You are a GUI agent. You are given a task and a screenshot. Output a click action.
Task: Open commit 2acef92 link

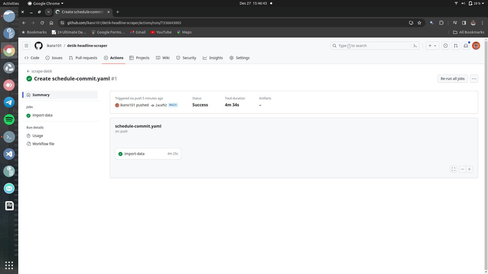pos(161,105)
